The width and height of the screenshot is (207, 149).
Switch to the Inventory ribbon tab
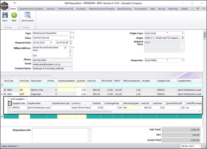coord(81,9)
